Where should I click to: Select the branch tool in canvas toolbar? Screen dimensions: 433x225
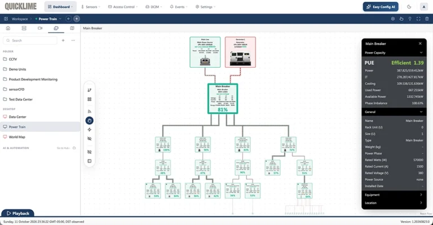pos(90,90)
